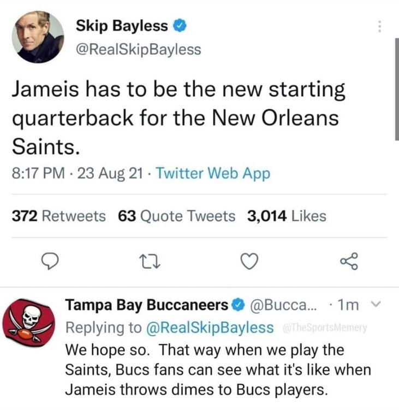Open the @RealSkipBayless handle under name
This screenshot has height=410, width=399.
click(x=139, y=49)
